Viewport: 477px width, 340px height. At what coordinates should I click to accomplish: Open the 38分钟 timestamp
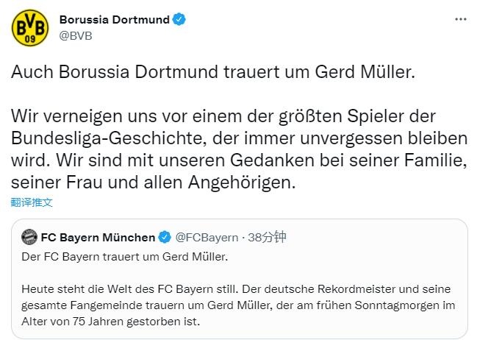pyautogui.click(x=267, y=237)
